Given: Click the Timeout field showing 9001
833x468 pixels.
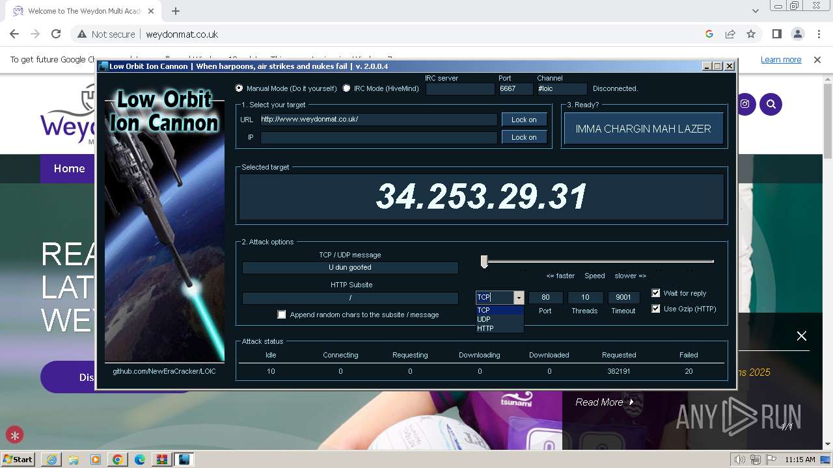Looking at the screenshot, I should point(623,298).
